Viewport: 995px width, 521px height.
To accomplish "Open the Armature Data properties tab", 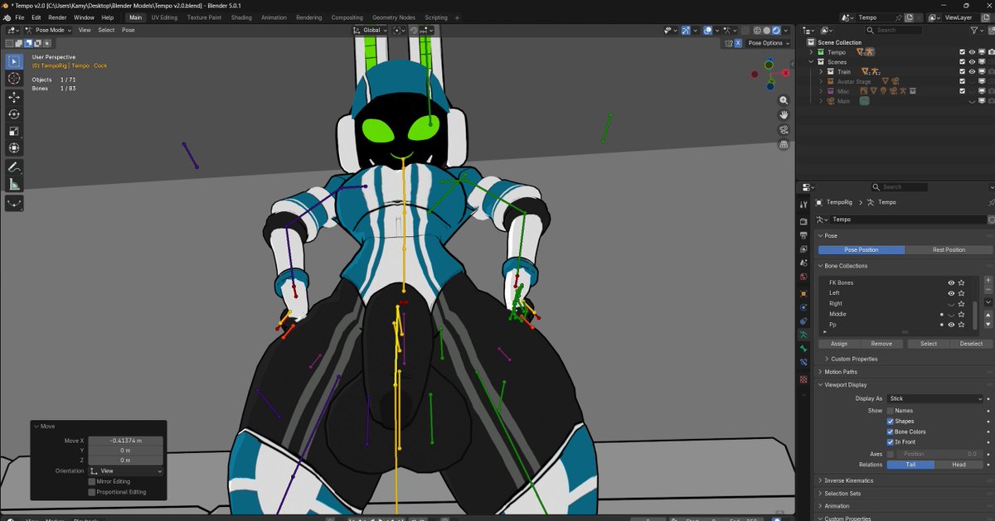I will click(803, 335).
